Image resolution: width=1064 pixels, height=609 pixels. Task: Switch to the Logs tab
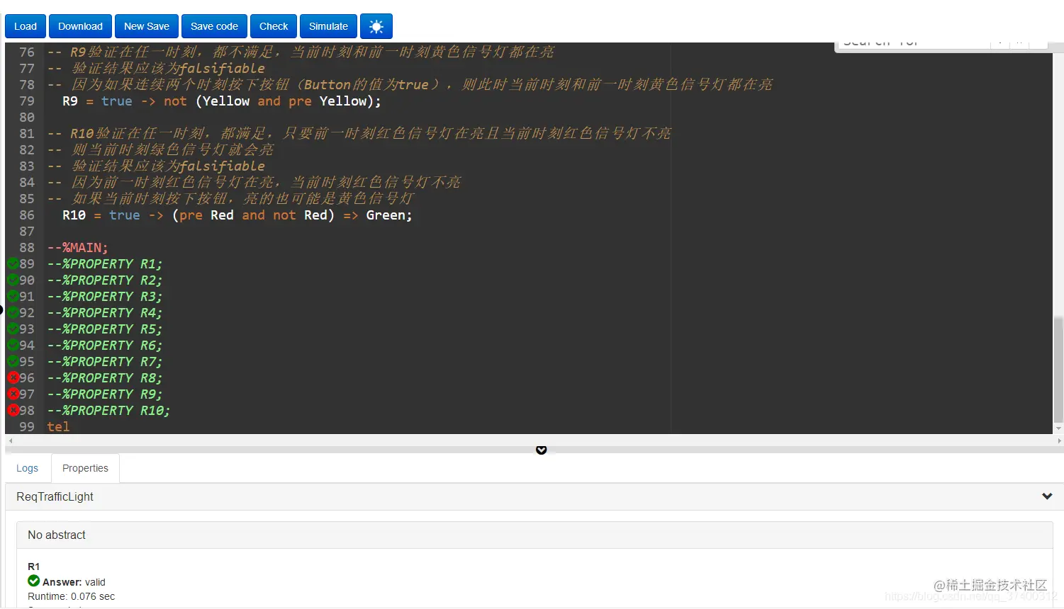(x=27, y=468)
